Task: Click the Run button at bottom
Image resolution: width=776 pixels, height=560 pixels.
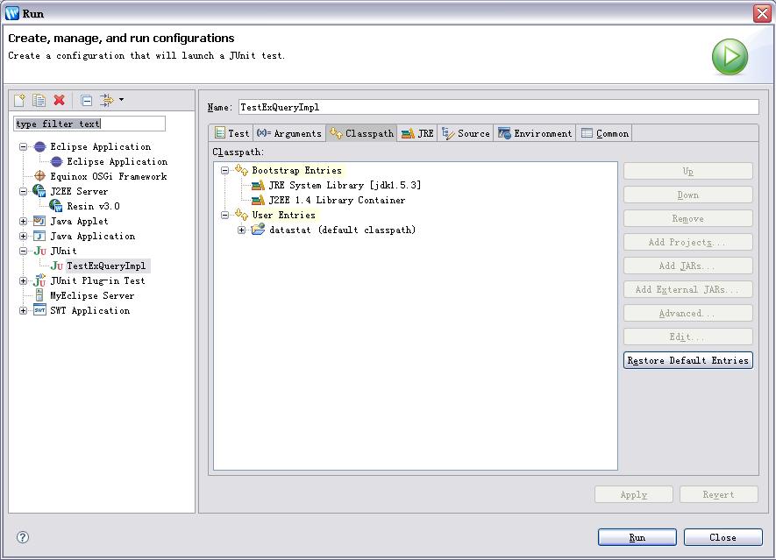Action: (x=637, y=537)
